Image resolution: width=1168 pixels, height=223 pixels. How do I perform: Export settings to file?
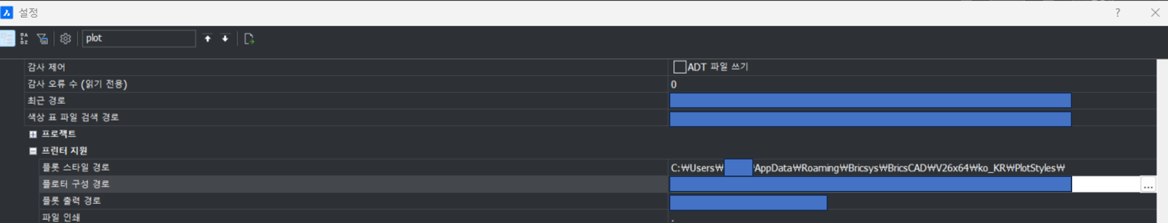(x=249, y=38)
